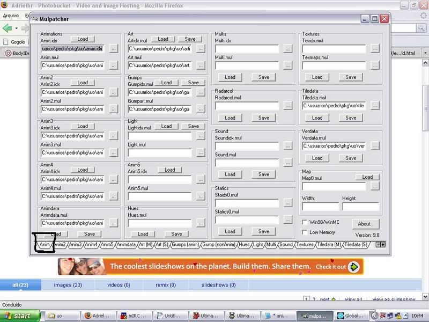
Task: Browse for the Verdata.mul file
Action: [374, 146]
